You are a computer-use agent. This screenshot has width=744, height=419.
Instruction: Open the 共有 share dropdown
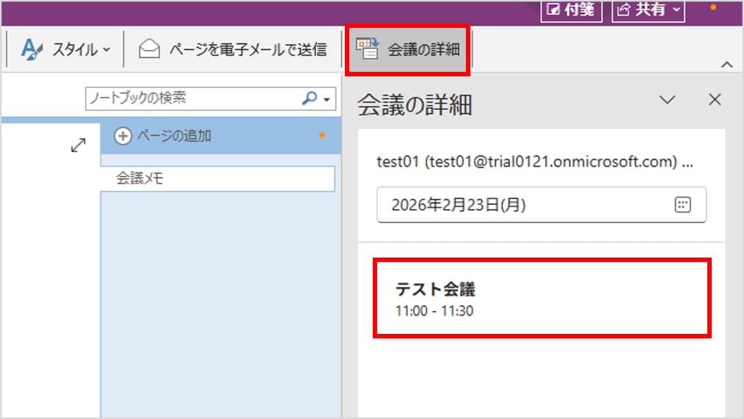pyautogui.click(x=648, y=10)
